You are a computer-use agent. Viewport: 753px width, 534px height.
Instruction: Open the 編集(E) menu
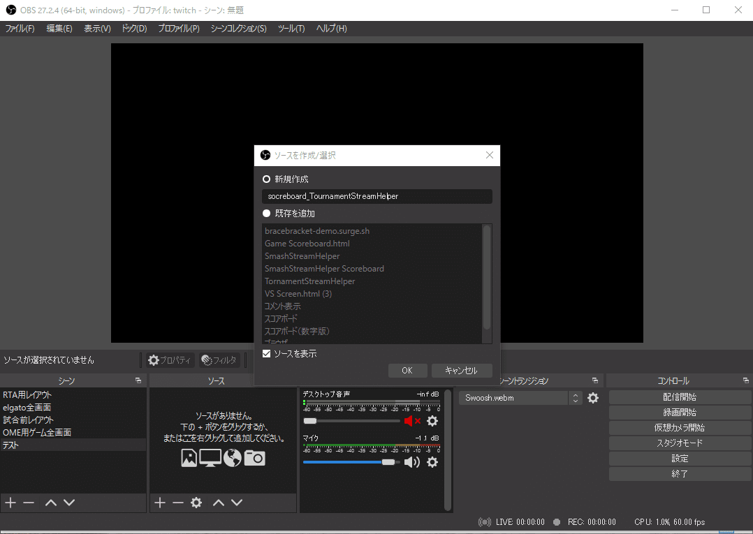tap(59, 29)
